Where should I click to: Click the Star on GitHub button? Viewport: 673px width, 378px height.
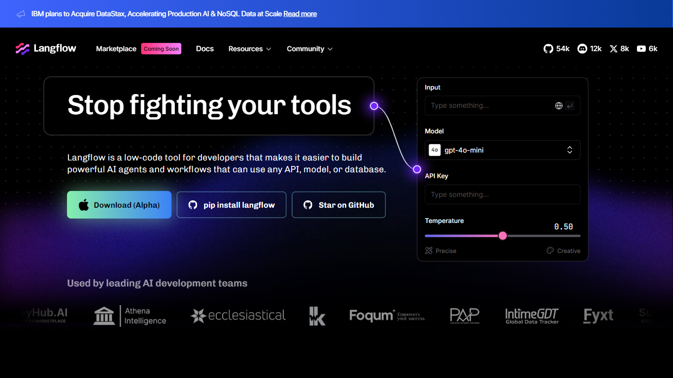point(338,205)
